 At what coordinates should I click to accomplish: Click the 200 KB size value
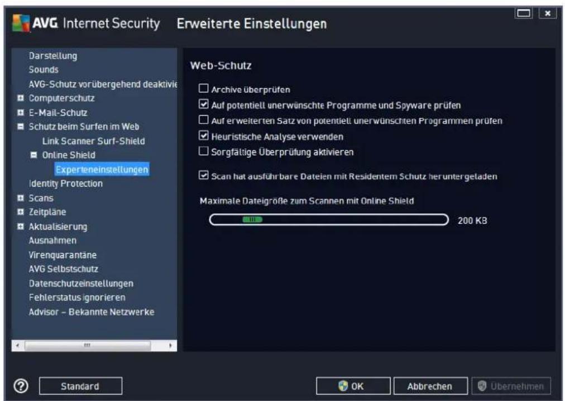(472, 221)
